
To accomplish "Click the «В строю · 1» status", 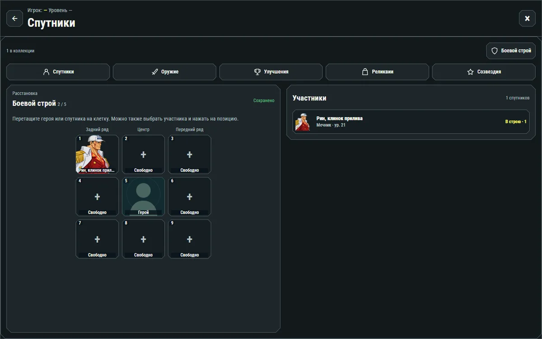I will click(516, 122).
